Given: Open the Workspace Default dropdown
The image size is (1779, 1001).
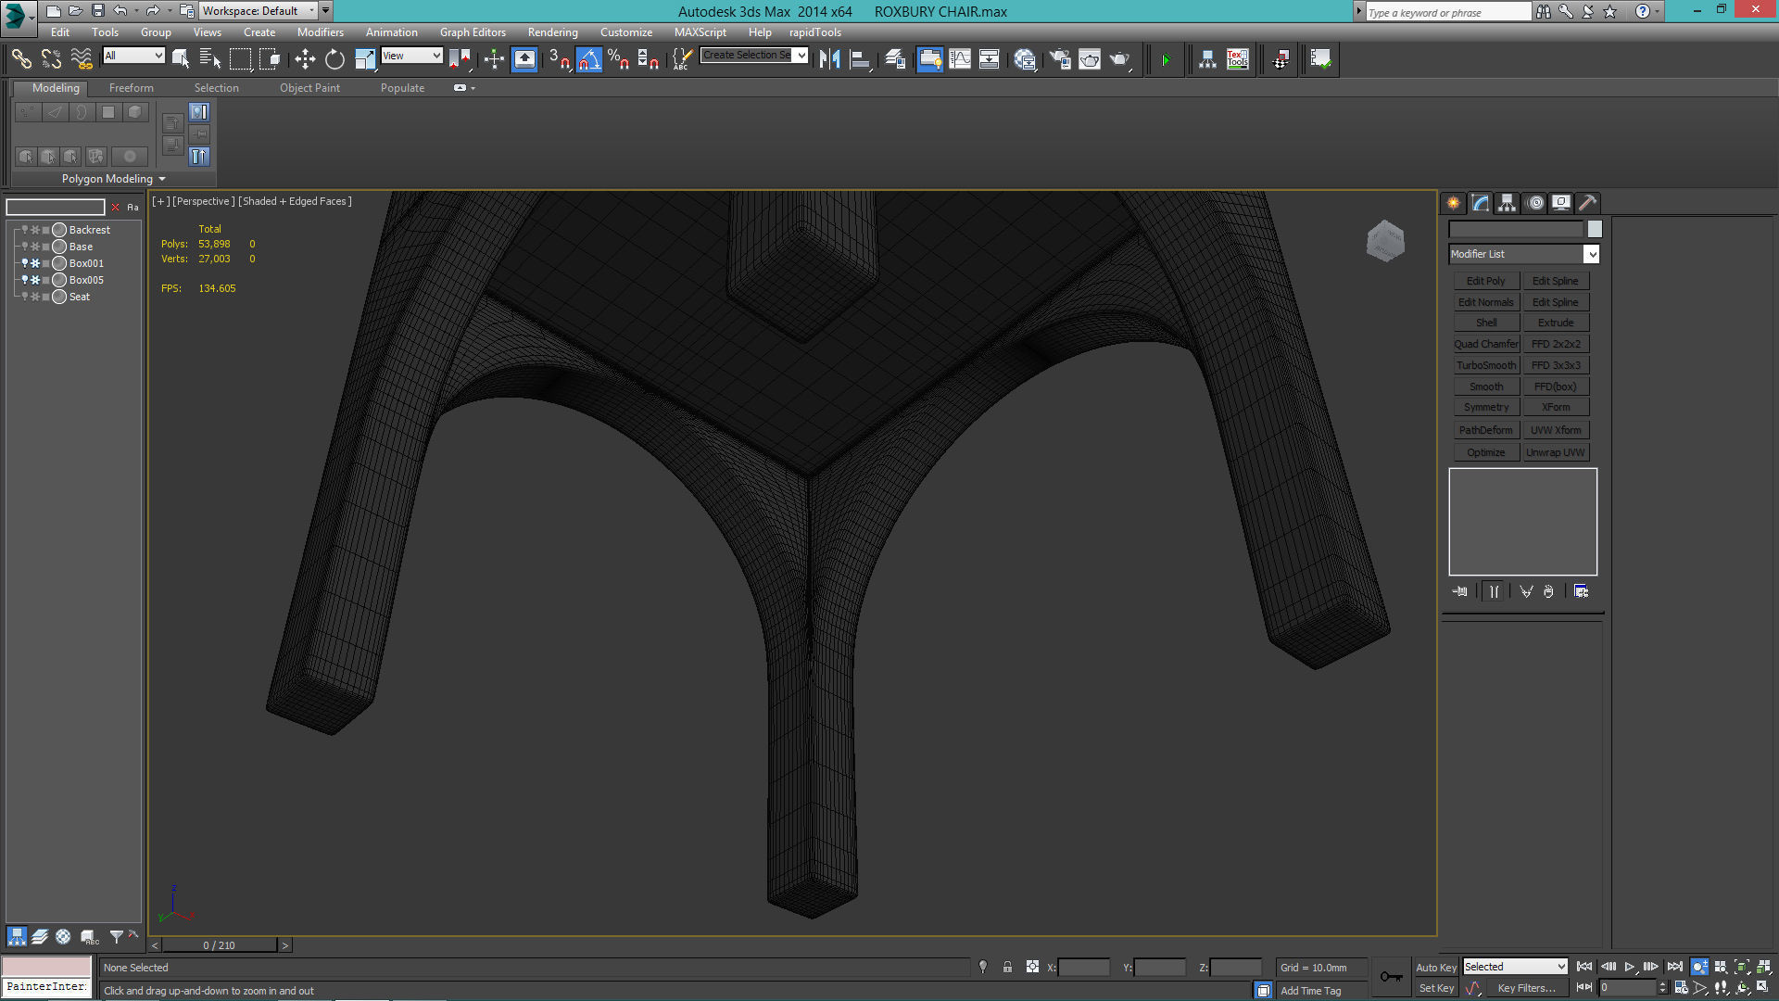Looking at the screenshot, I should coord(259,11).
